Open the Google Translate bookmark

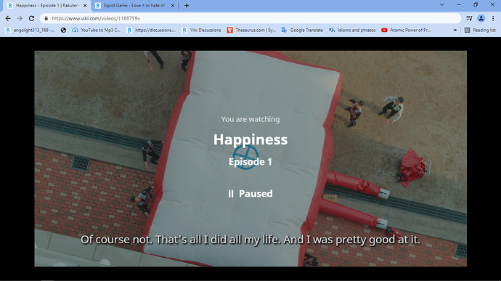tap(302, 30)
